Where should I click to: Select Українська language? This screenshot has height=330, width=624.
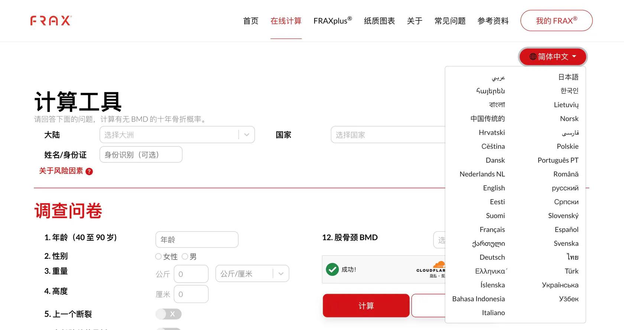560,285
